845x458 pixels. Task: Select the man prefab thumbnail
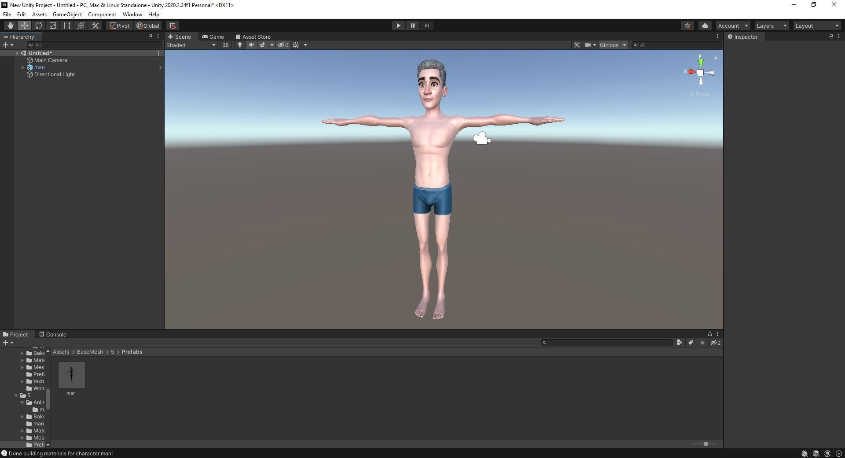(71, 375)
